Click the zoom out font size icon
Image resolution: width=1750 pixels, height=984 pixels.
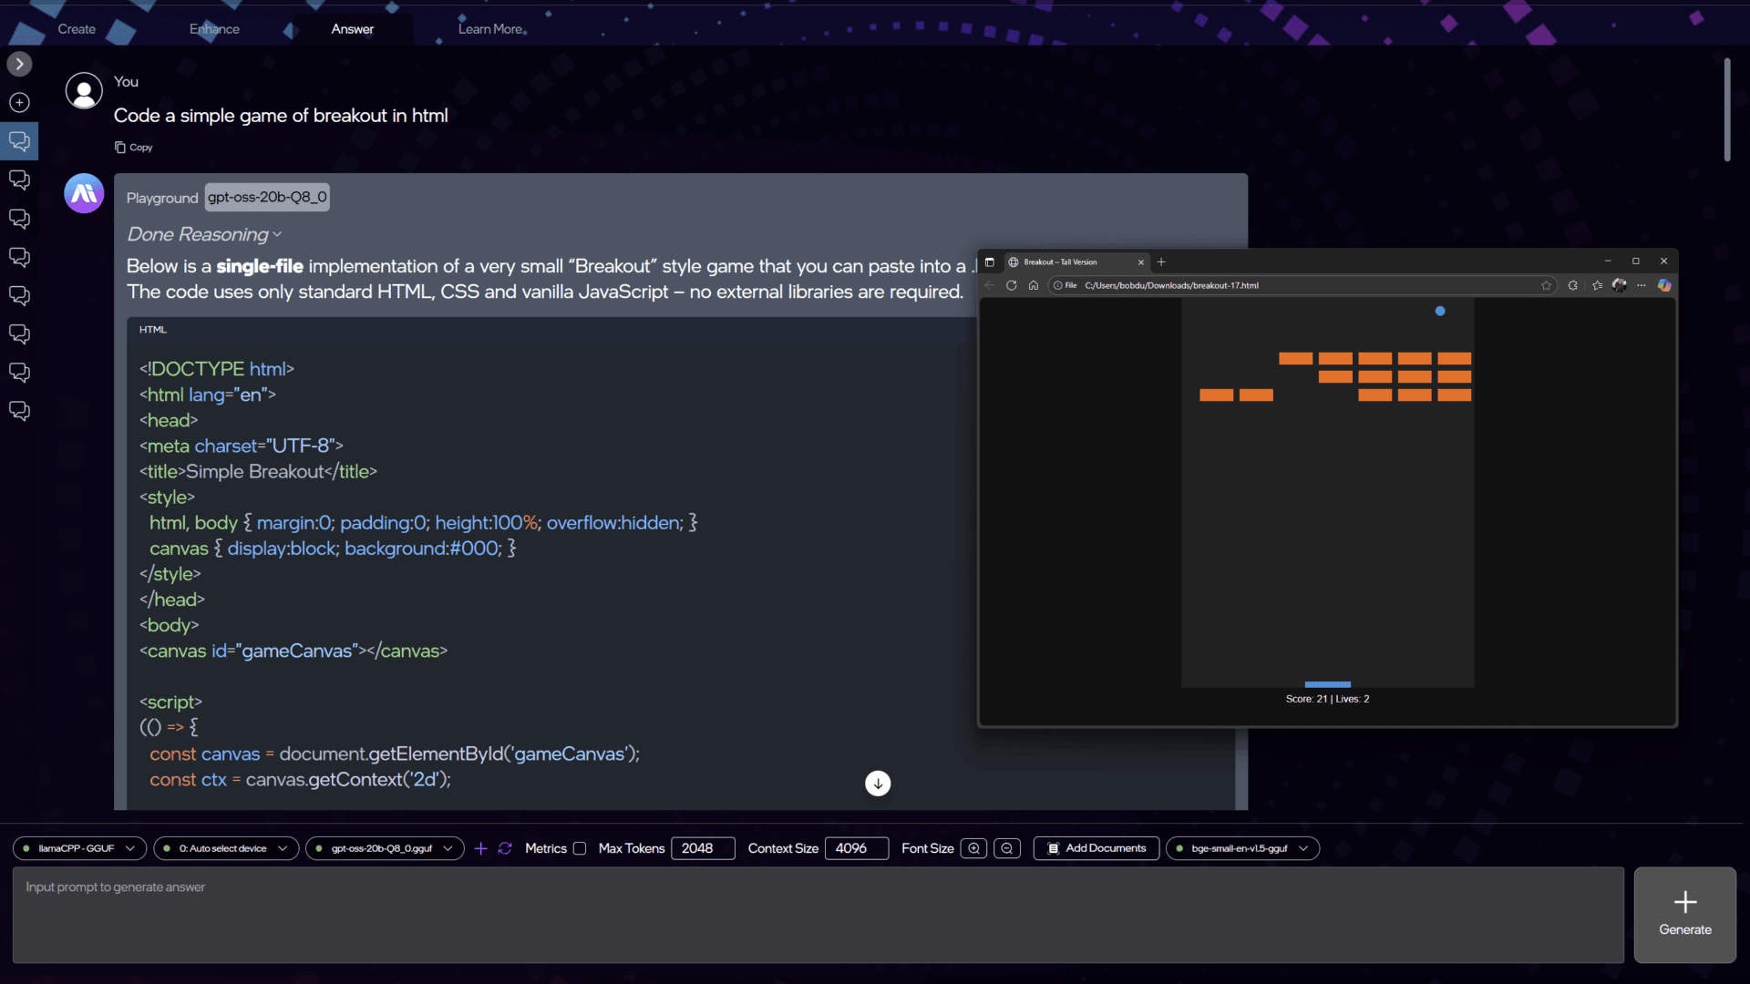[x=1006, y=848]
